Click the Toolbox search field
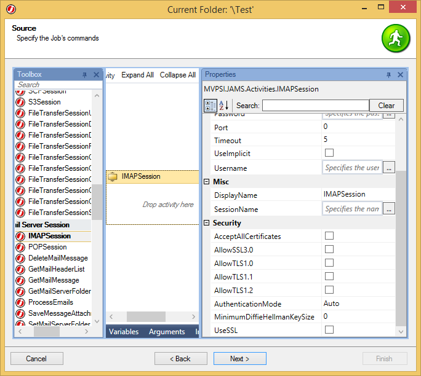The height and width of the screenshot is (376, 421). (x=58, y=85)
